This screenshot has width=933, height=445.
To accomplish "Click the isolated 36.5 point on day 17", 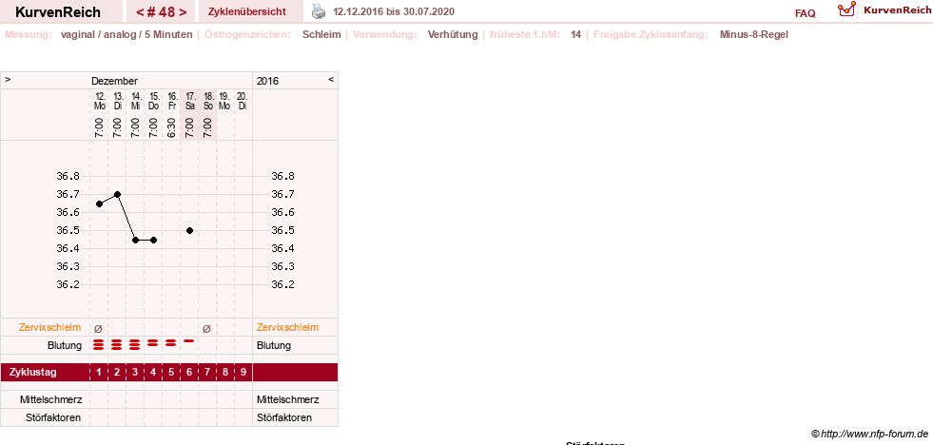I will point(190,230).
